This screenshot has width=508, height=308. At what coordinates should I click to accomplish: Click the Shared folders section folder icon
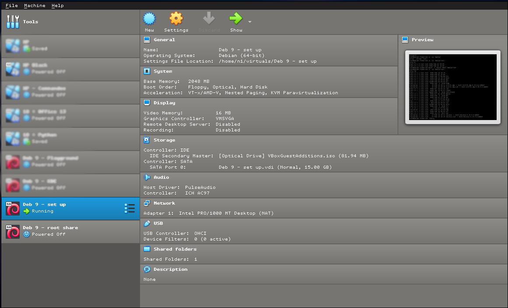click(147, 249)
